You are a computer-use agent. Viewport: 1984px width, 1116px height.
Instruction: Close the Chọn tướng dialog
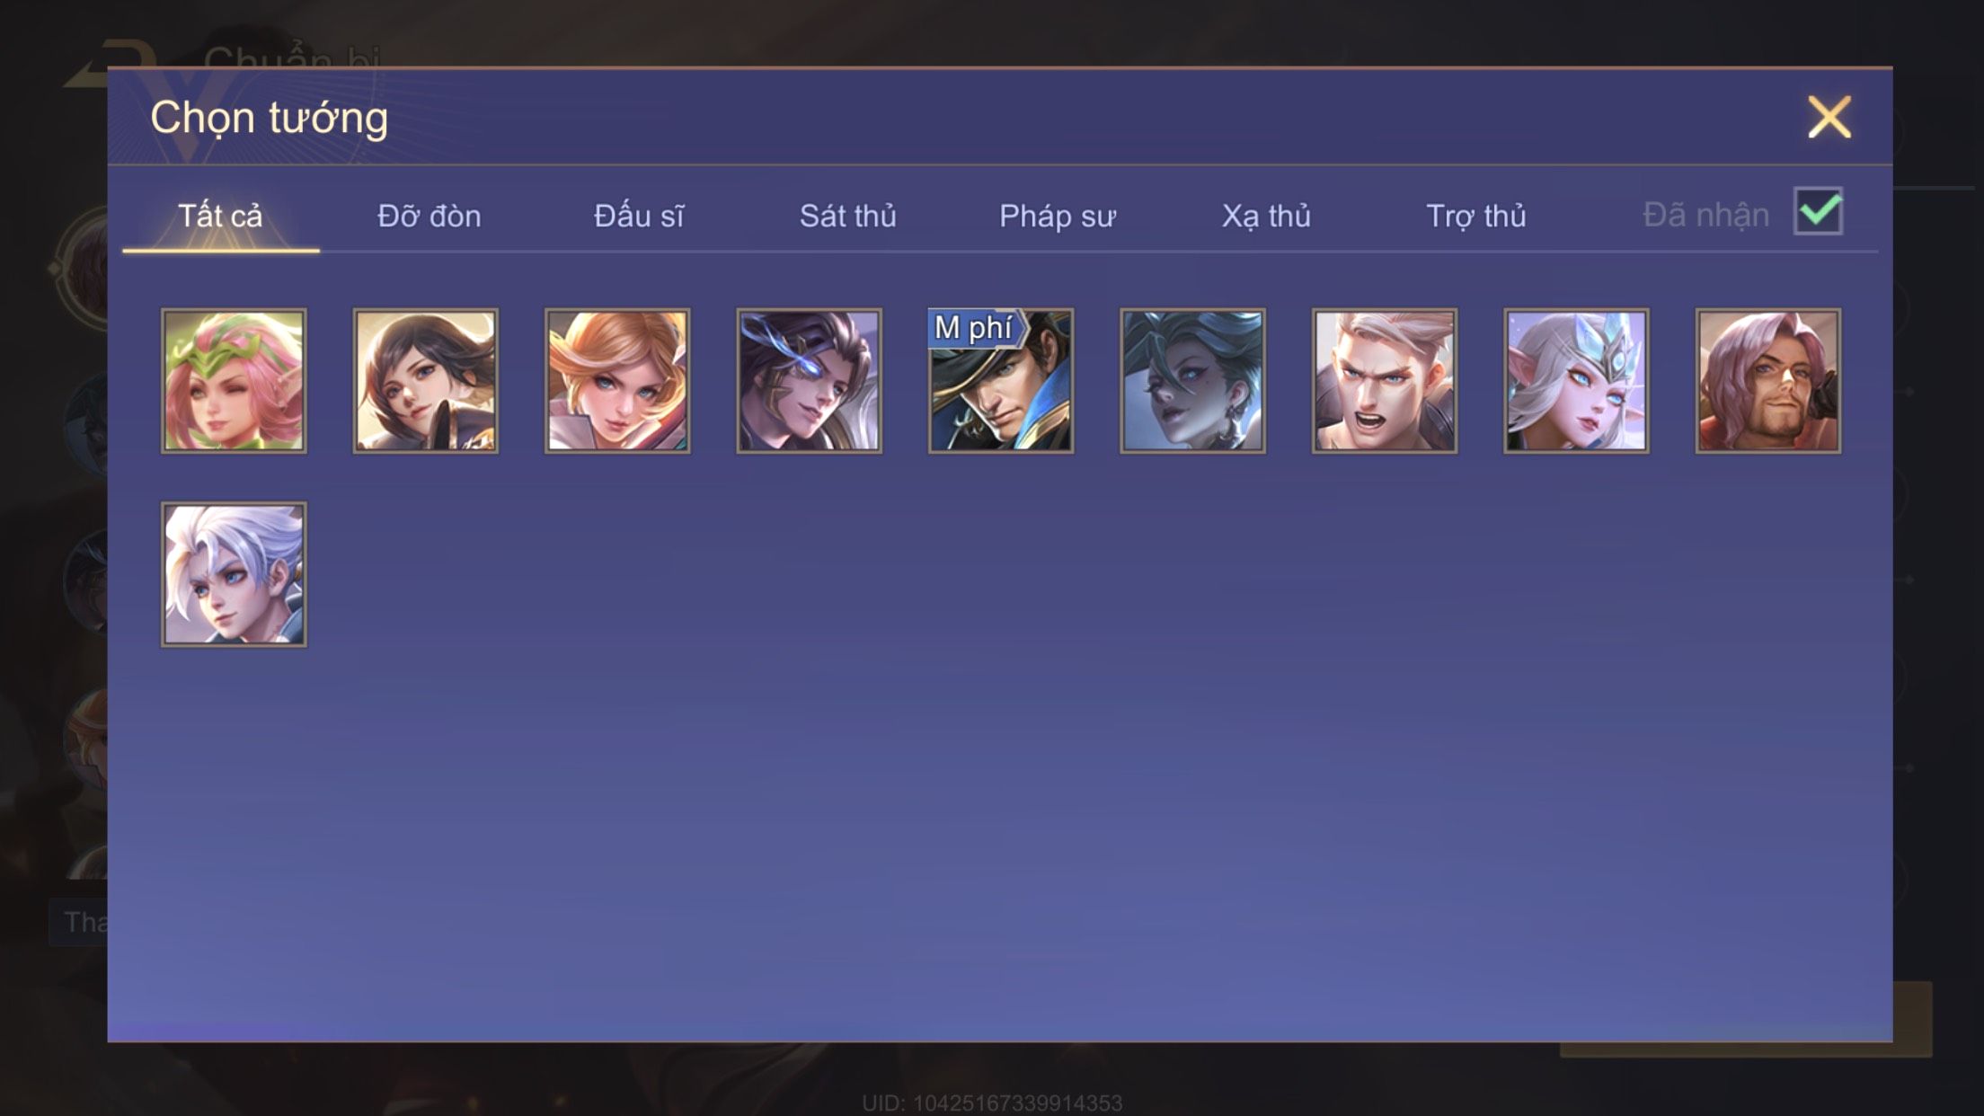point(1829,117)
